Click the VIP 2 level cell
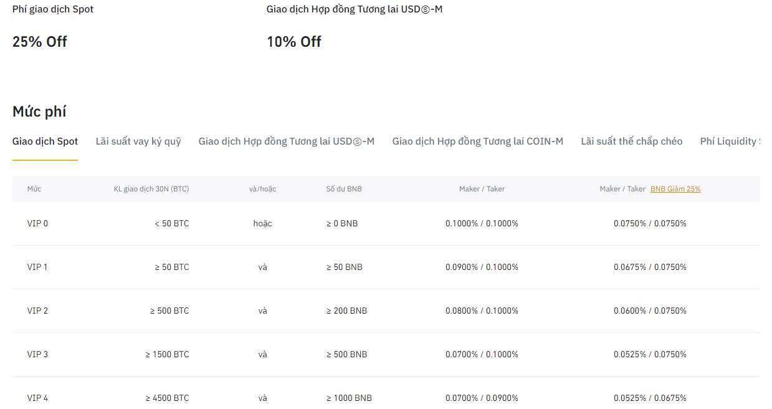This screenshot has height=409, width=772. (x=37, y=310)
